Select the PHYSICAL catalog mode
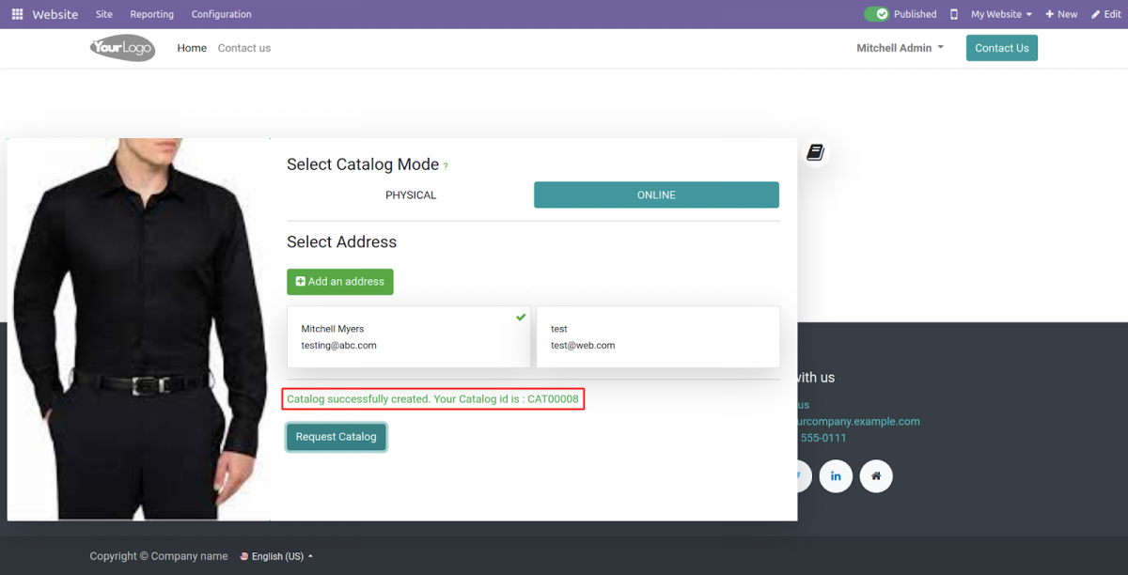 coord(411,194)
